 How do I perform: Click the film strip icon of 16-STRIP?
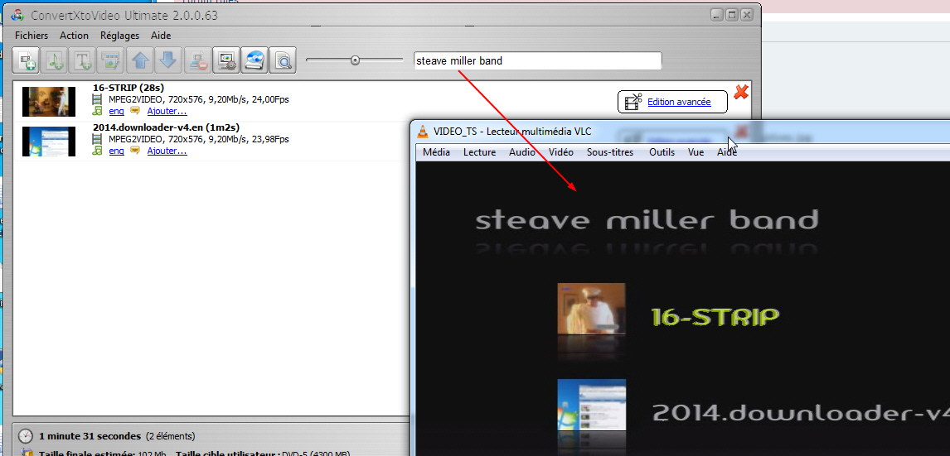(x=98, y=99)
